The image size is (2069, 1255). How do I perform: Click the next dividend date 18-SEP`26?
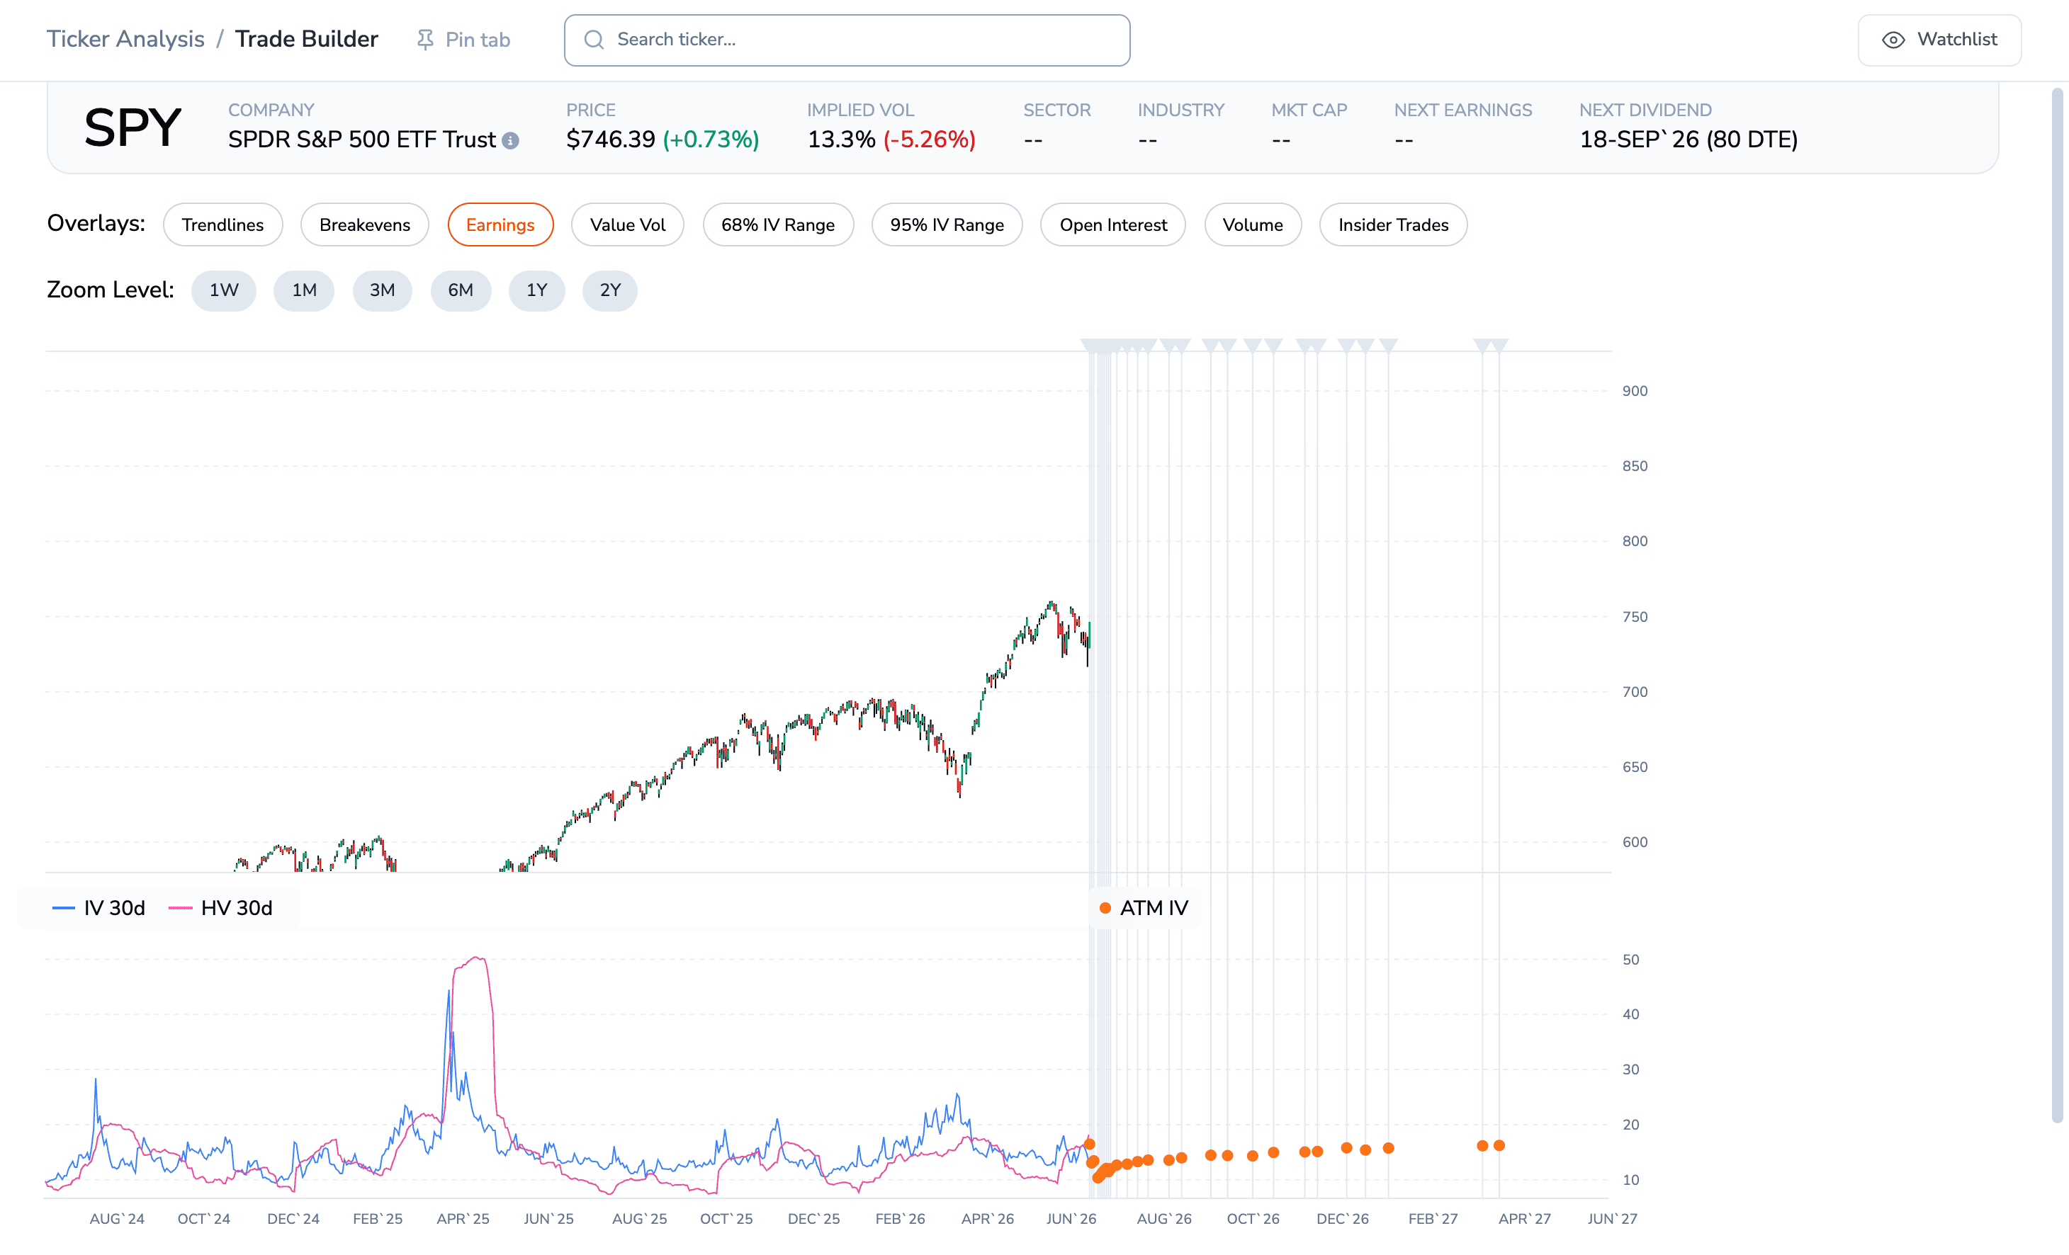(x=1639, y=140)
